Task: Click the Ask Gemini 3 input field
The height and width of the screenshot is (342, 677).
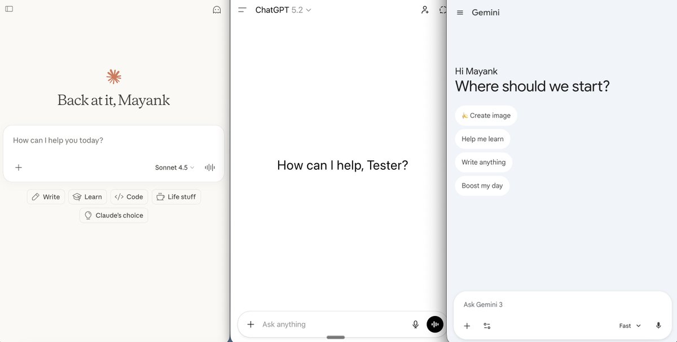Action: (562, 305)
